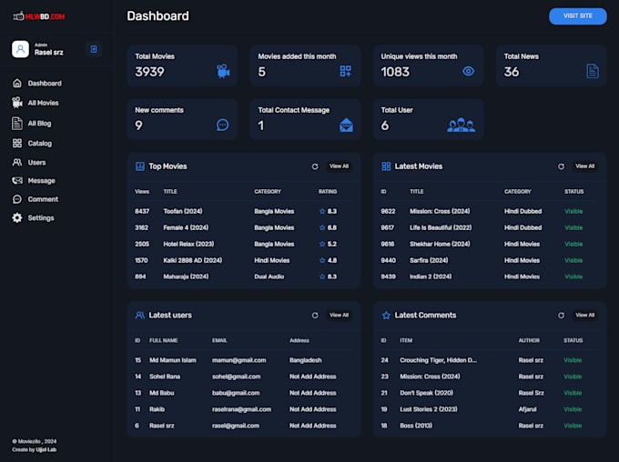Click the Total Movies 3939 value
This screenshot has height=462, width=619.
tap(149, 72)
